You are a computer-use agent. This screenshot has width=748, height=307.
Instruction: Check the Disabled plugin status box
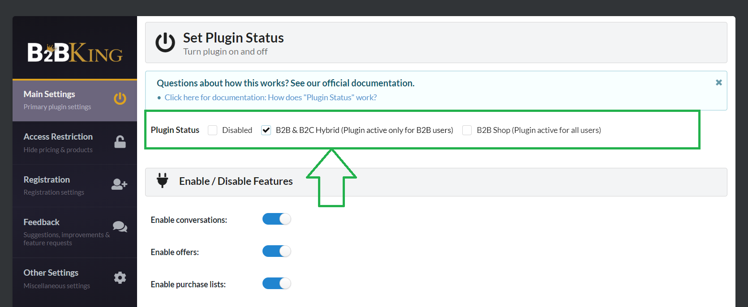[x=213, y=130]
